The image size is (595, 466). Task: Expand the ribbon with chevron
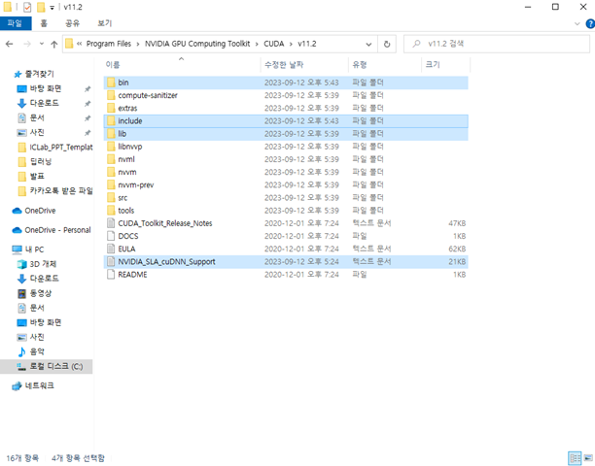click(577, 23)
